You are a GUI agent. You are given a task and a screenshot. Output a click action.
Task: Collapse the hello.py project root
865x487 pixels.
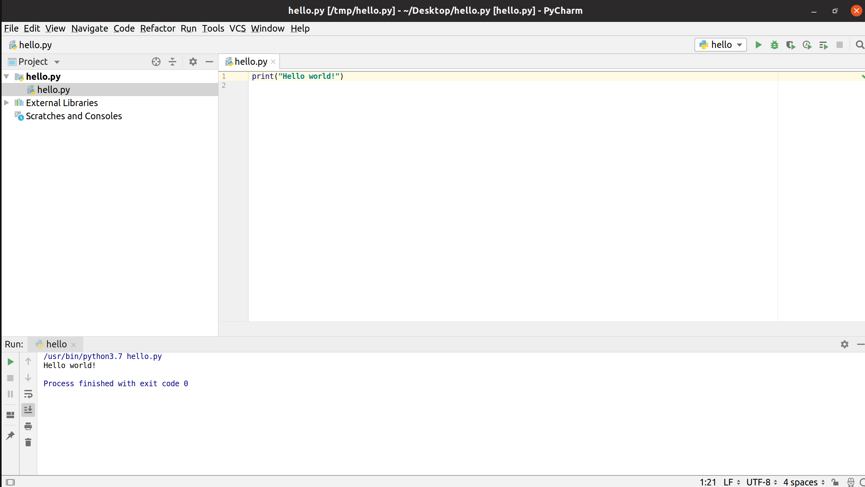pos(6,77)
